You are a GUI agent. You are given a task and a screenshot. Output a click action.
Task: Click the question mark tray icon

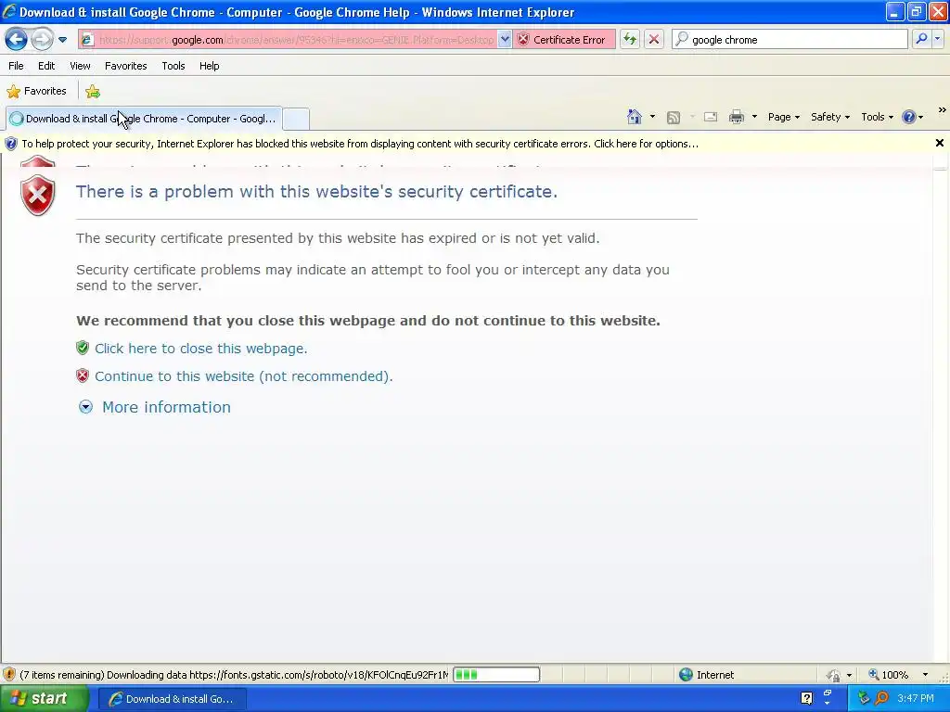(x=806, y=698)
